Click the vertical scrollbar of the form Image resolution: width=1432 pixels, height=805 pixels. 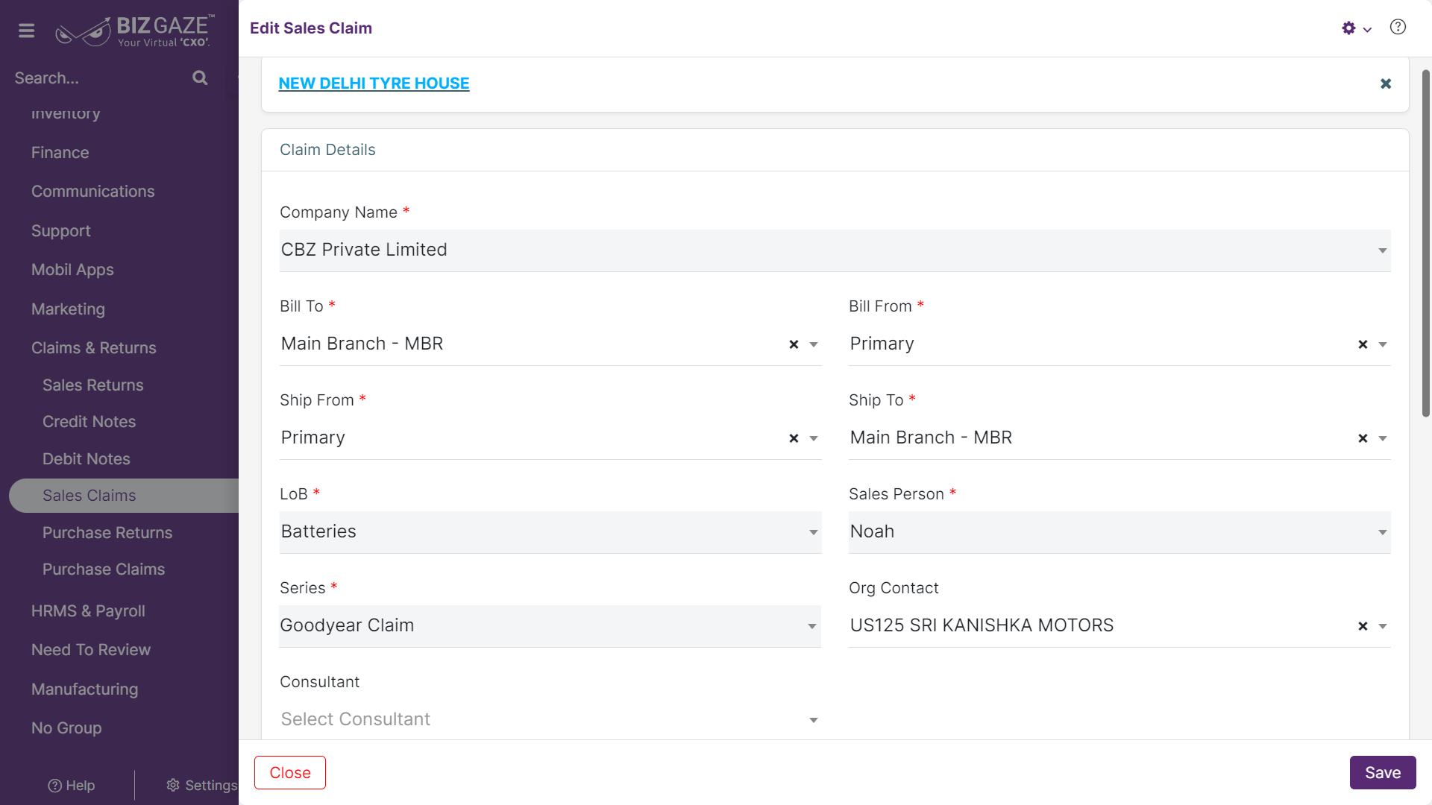pyautogui.click(x=1425, y=244)
